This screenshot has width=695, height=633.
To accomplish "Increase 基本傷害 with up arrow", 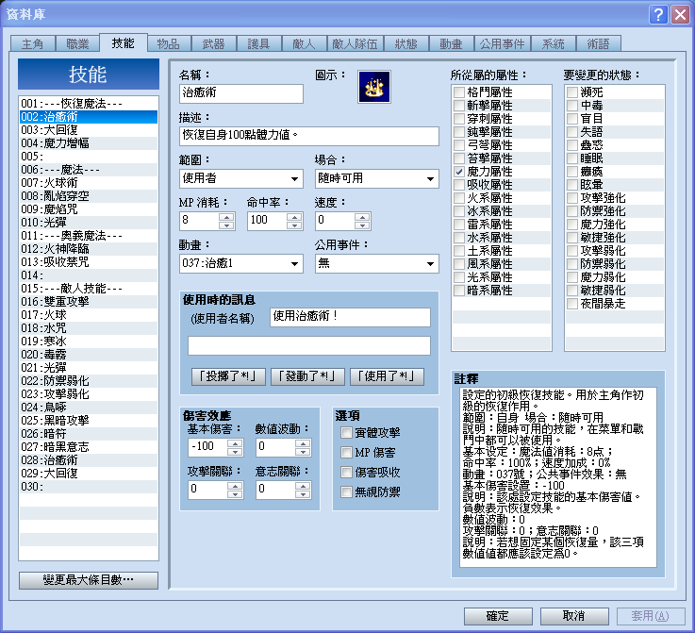I will coord(235,443).
